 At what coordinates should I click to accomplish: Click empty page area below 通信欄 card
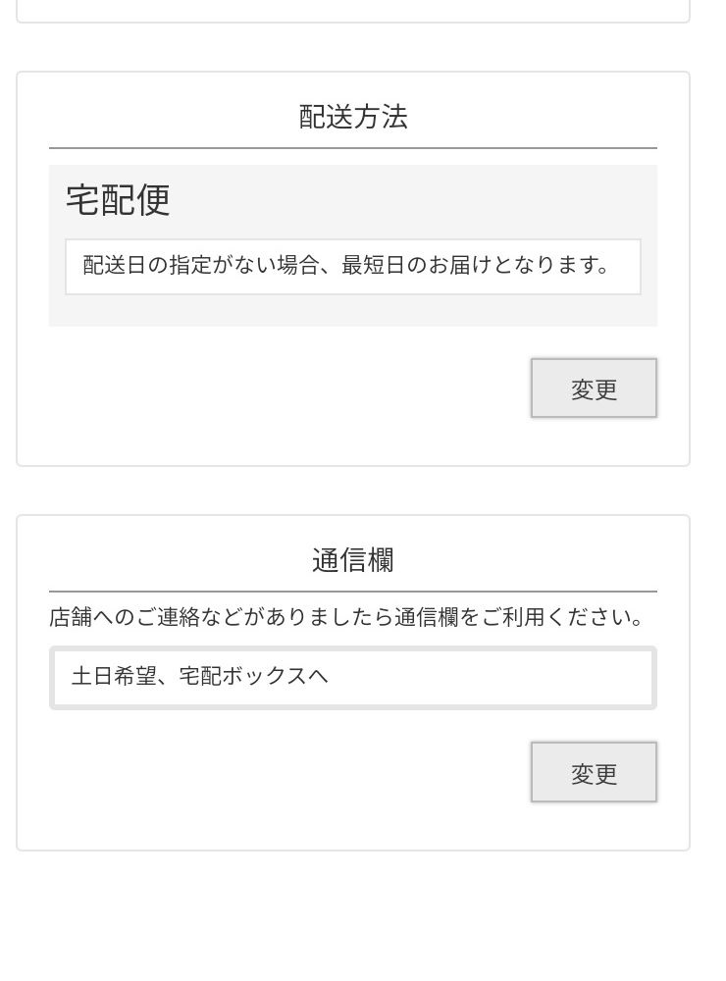point(353,917)
